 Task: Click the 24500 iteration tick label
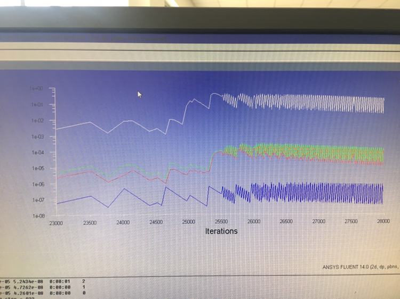point(156,222)
